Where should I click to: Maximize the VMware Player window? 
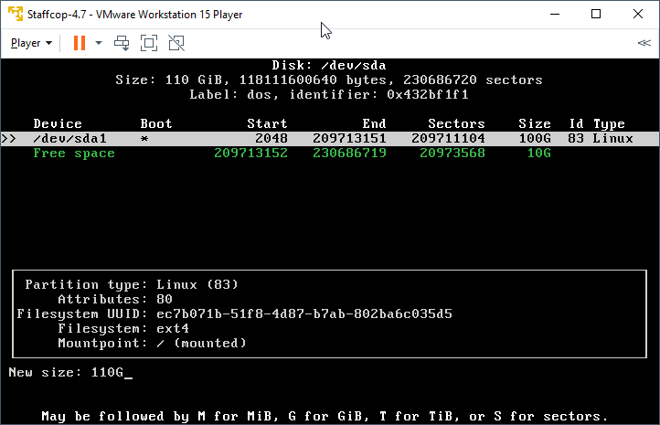pos(596,14)
